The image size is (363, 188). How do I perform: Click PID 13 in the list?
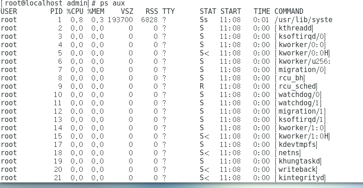click(58, 120)
